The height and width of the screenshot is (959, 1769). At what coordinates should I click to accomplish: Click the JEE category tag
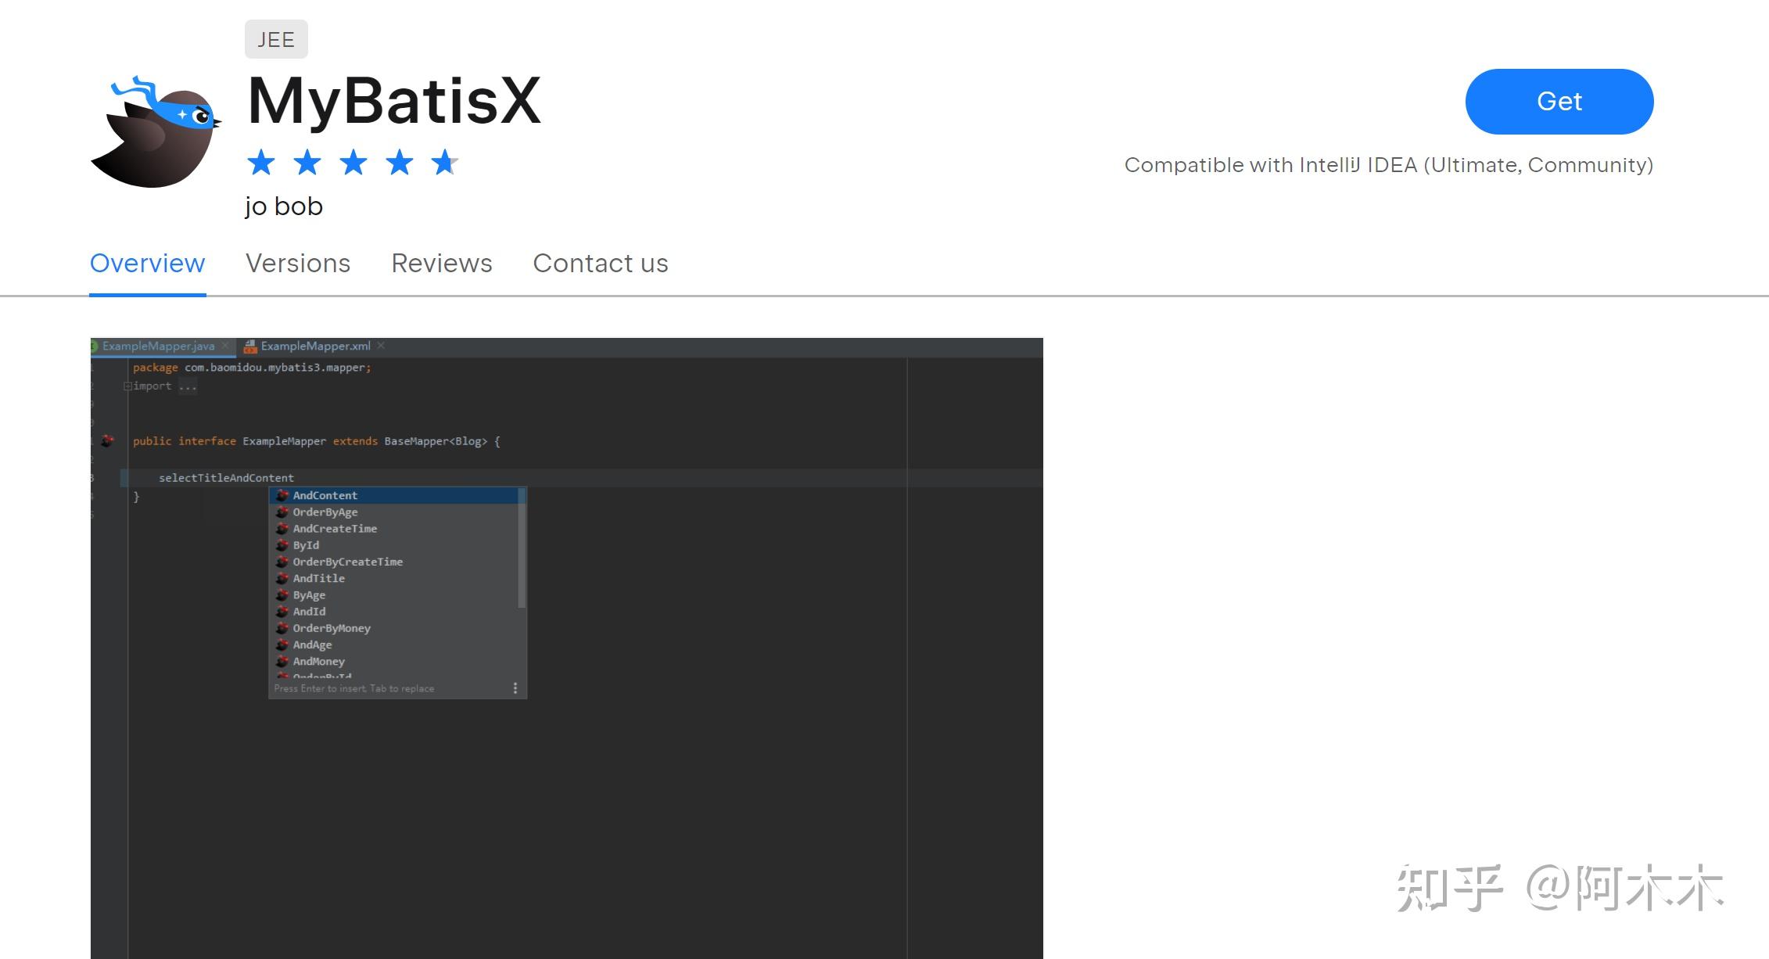(x=276, y=39)
